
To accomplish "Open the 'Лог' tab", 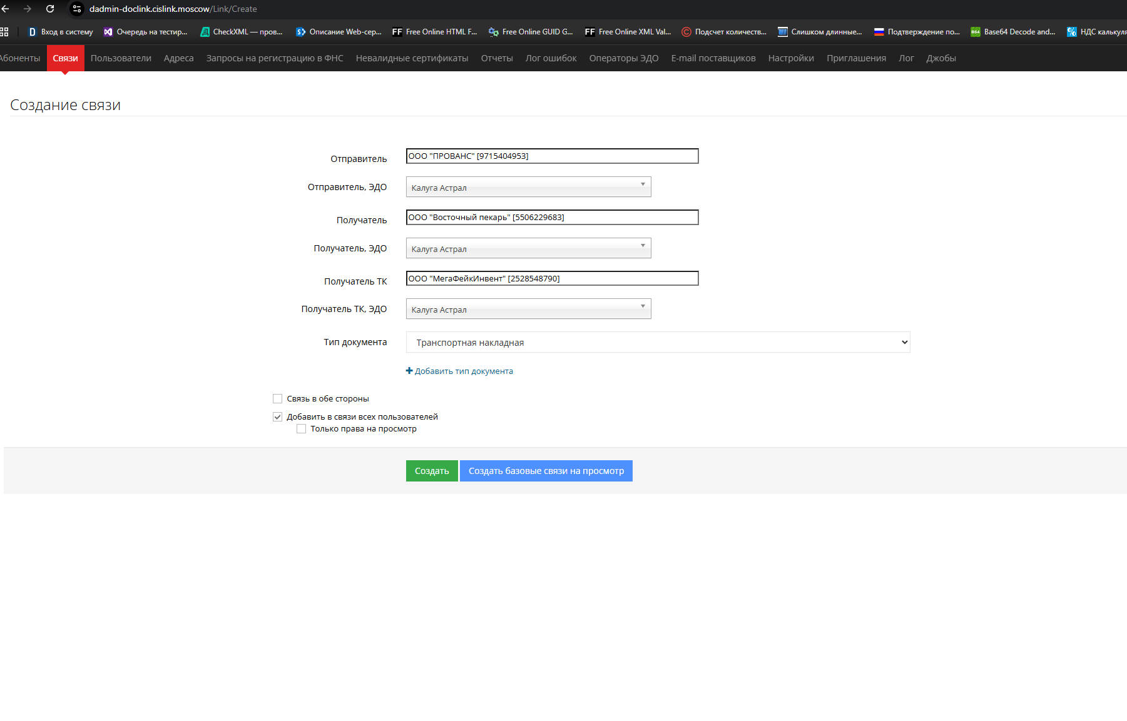I will (x=906, y=58).
